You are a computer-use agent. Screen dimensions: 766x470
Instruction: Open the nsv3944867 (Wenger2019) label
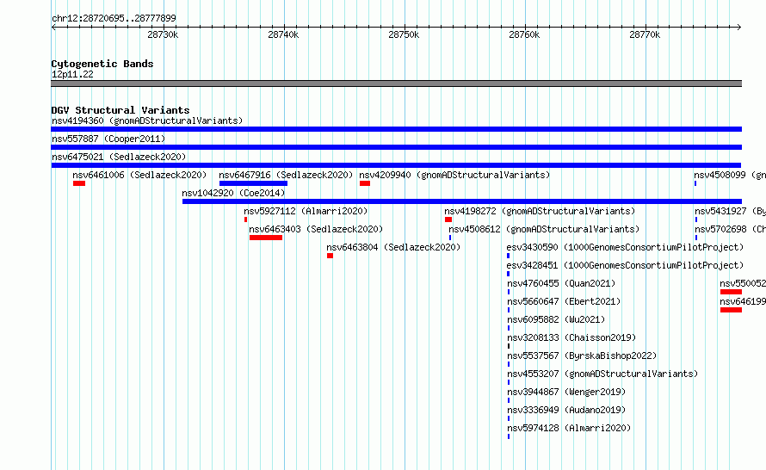(x=566, y=392)
